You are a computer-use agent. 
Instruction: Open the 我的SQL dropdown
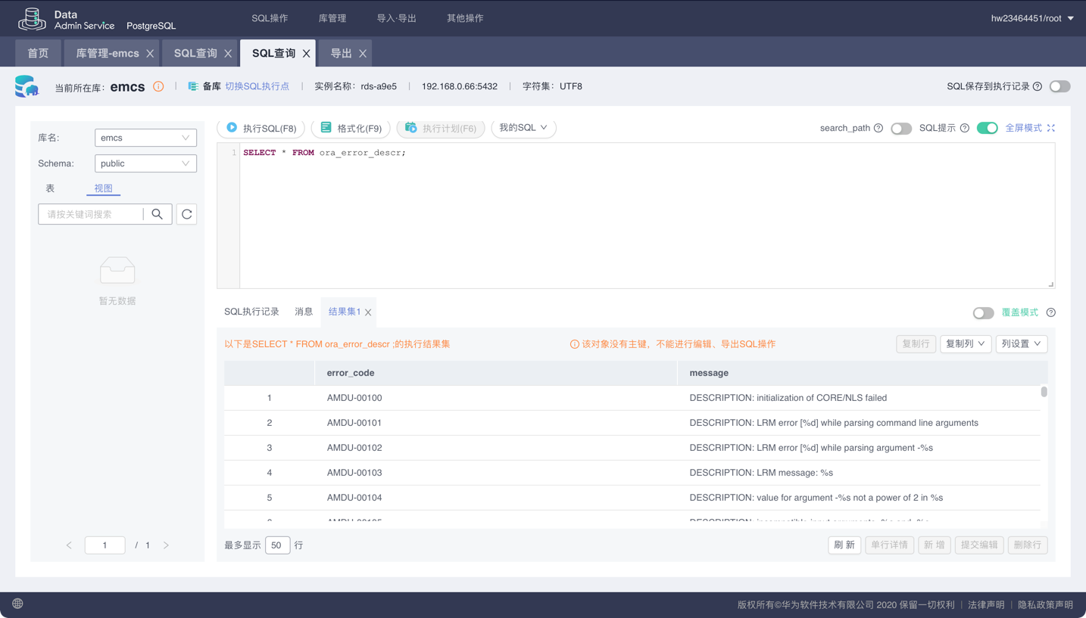(523, 128)
